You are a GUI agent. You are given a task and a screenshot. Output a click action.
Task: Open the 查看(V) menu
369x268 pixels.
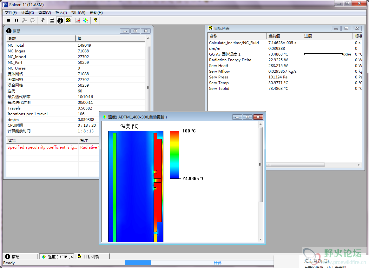pos(45,13)
